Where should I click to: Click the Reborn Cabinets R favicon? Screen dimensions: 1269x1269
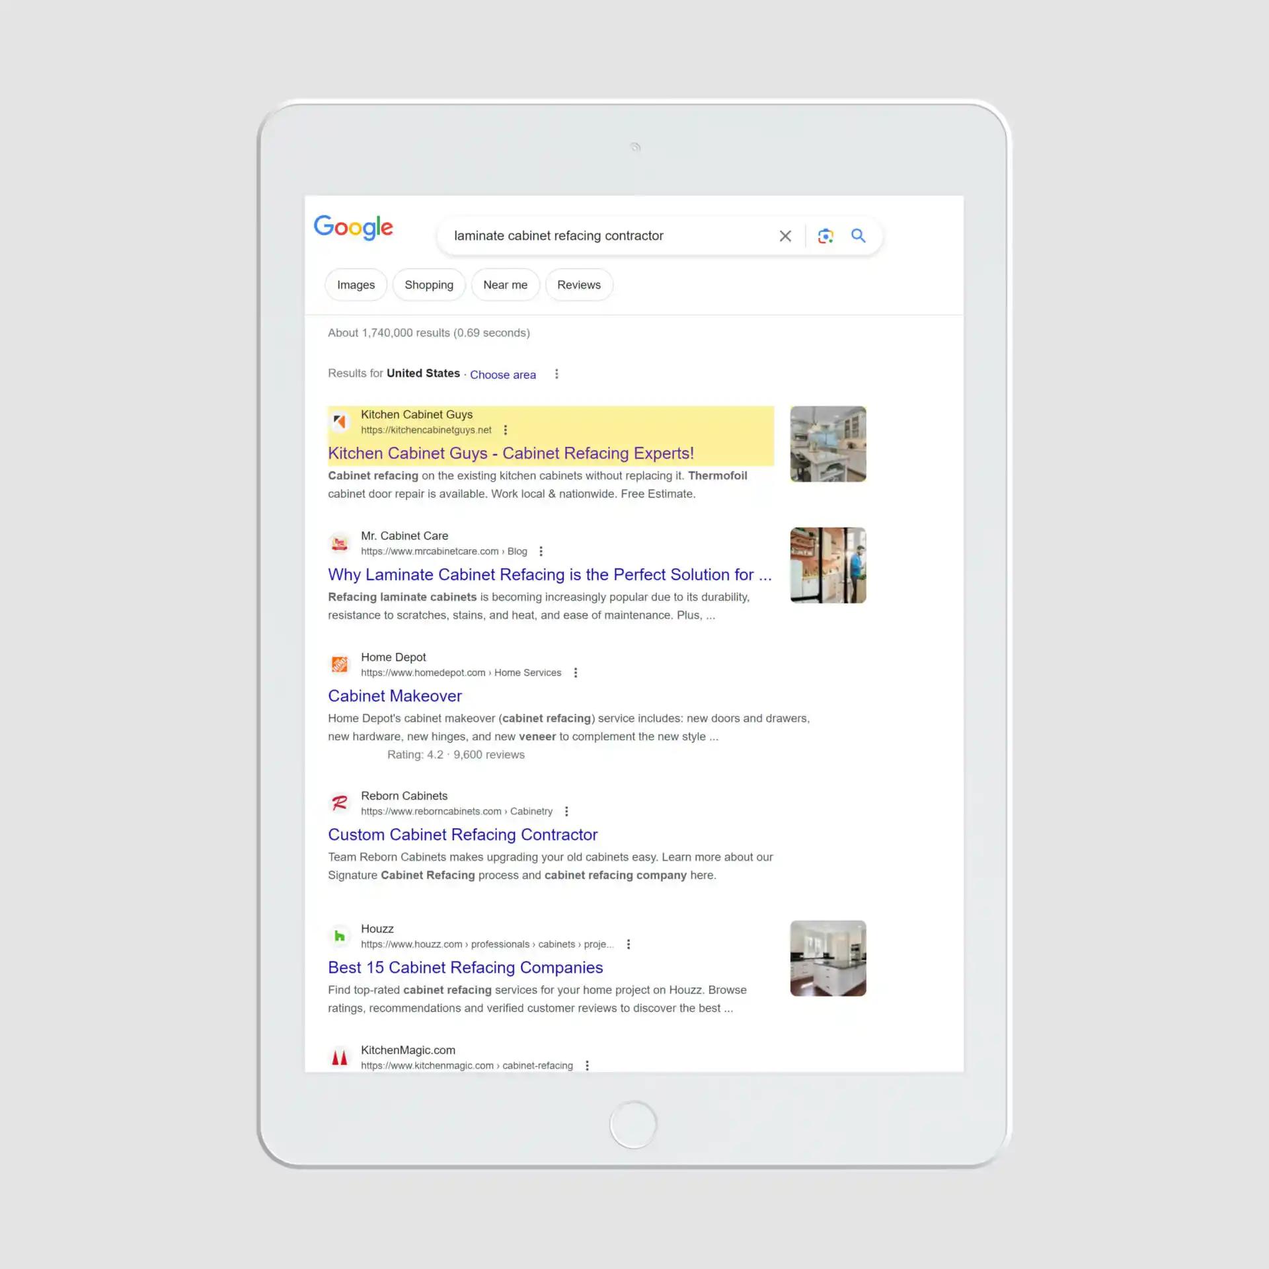[x=340, y=803]
